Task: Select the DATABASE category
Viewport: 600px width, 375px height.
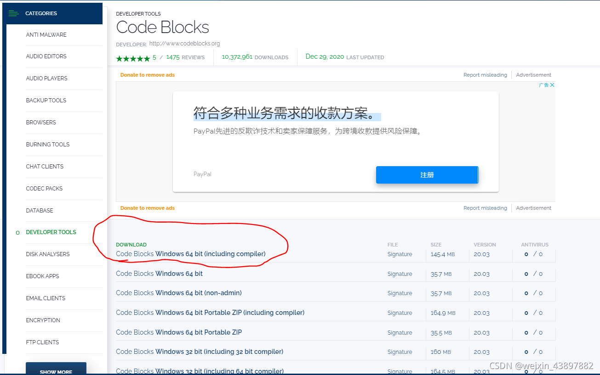Action: tap(40, 210)
